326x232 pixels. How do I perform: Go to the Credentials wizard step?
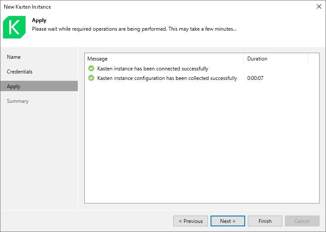point(39,72)
